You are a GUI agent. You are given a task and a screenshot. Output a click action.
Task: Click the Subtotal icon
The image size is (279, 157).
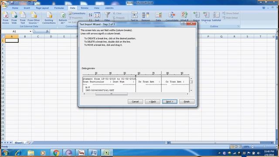(x=216, y=17)
